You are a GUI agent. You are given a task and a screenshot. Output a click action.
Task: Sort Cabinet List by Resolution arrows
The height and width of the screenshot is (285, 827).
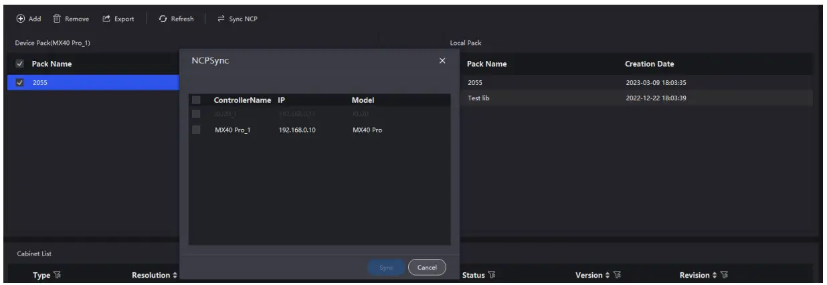(x=174, y=275)
